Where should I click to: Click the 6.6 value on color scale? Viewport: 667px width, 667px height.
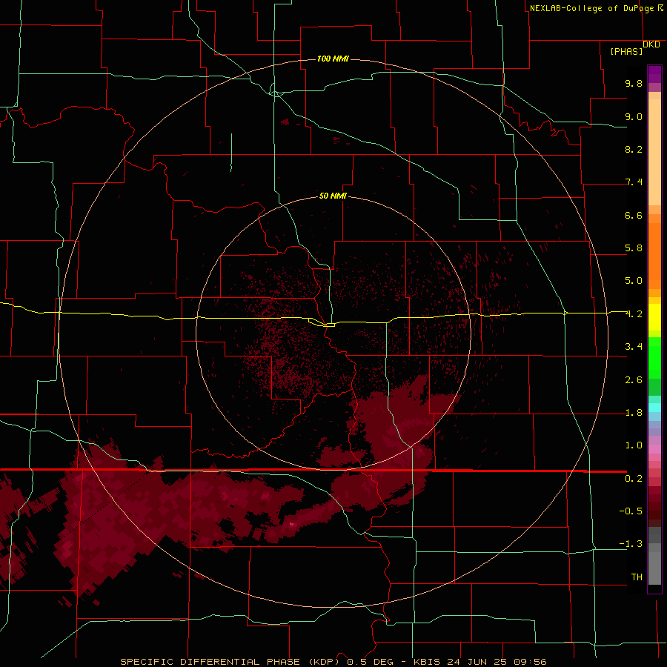coord(634,215)
